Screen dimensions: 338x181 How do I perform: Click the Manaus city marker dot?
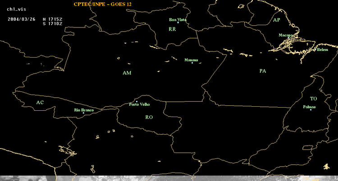[x=192, y=63]
